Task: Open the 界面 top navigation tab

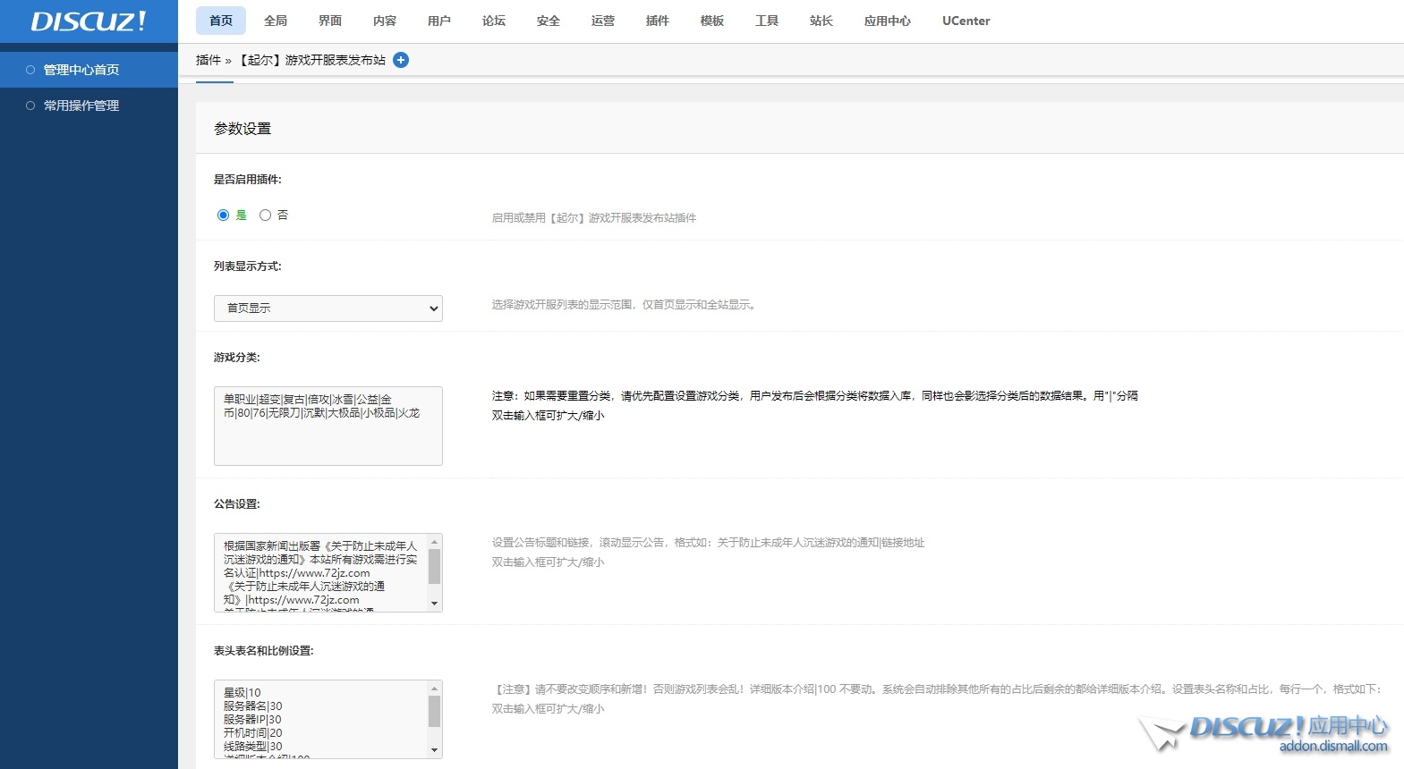Action: click(x=330, y=21)
